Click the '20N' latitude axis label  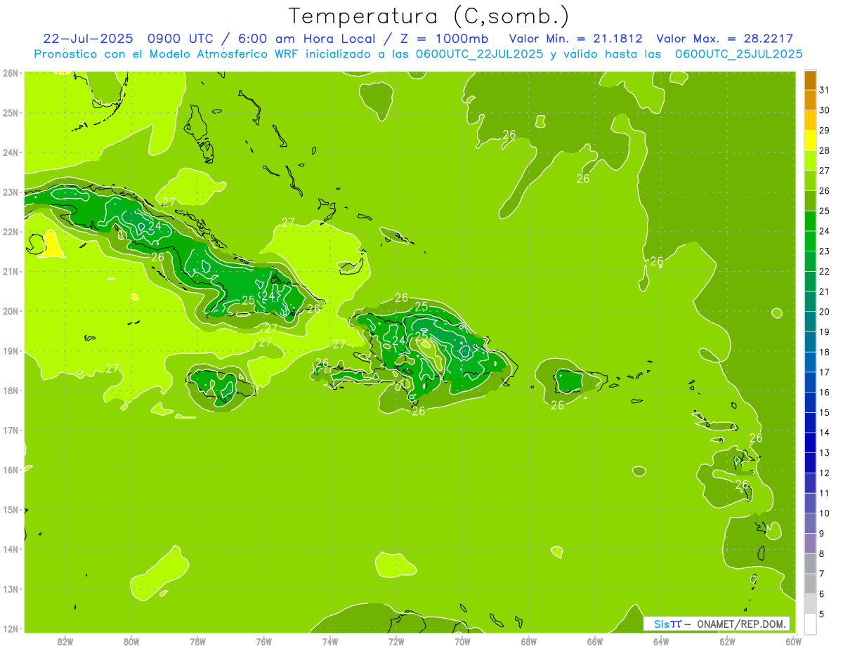11,311
